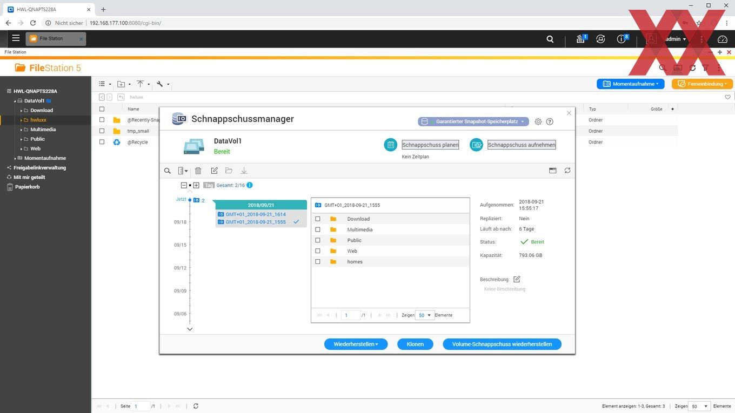
Task: Check the @Recently-Snapshot row checkbox
Action: (102, 120)
